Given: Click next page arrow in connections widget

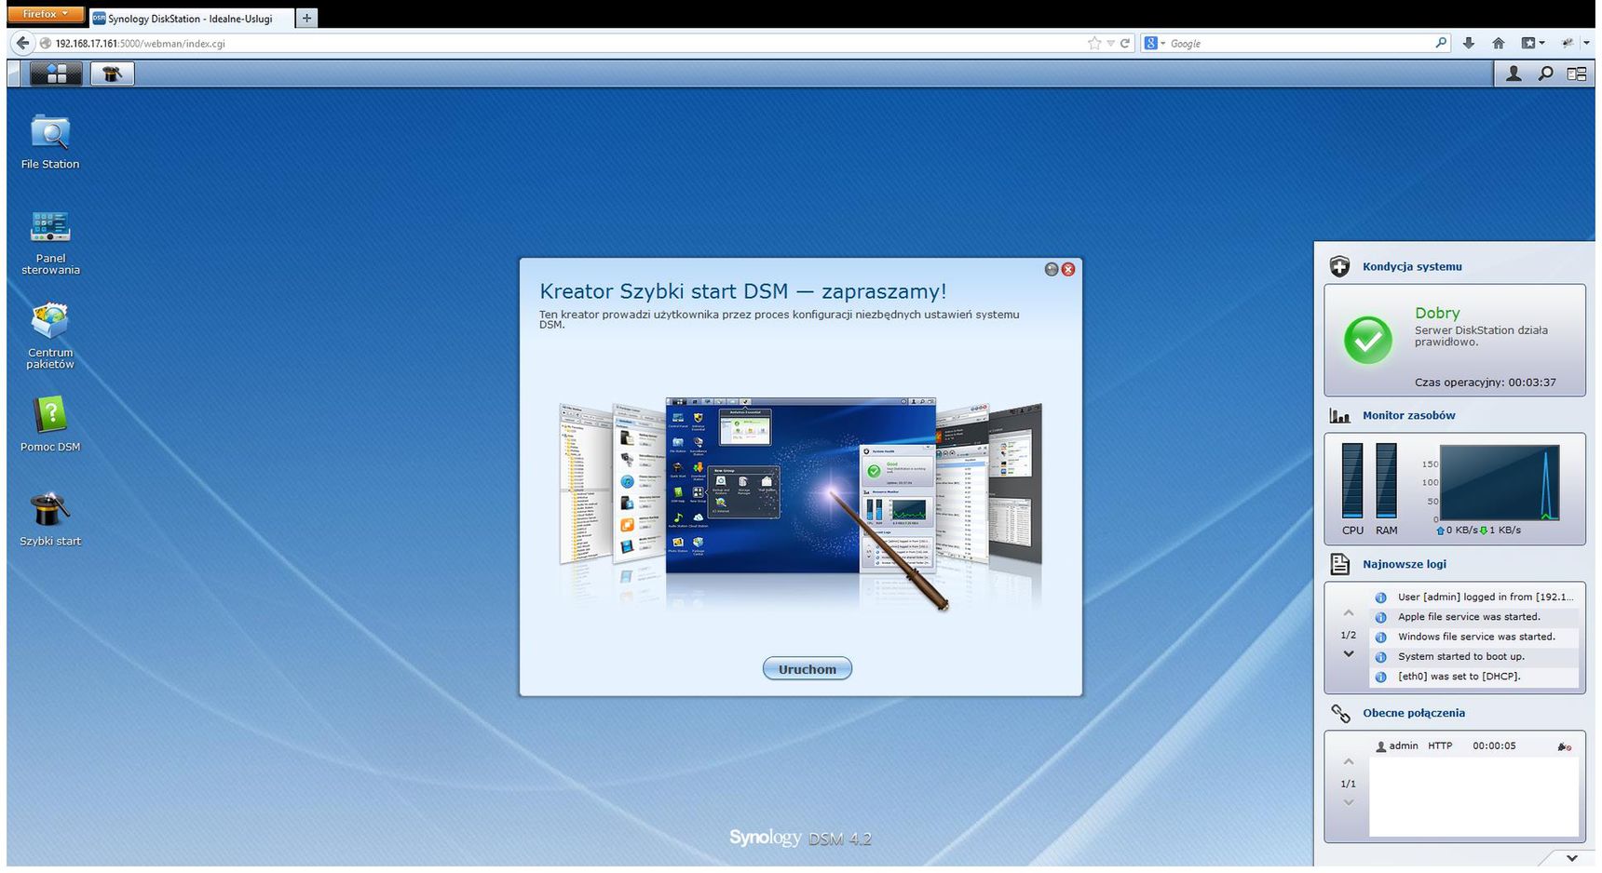Looking at the screenshot, I should [x=1348, y=802].
